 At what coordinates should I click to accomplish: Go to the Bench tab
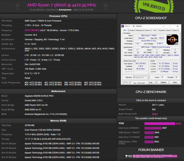click(169, 30)
